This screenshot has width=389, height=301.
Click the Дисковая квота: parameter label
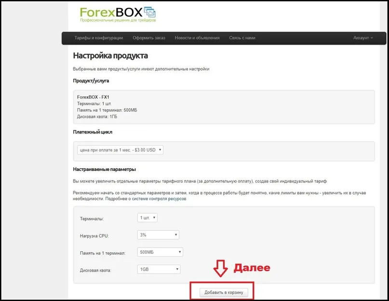point(95,271)
